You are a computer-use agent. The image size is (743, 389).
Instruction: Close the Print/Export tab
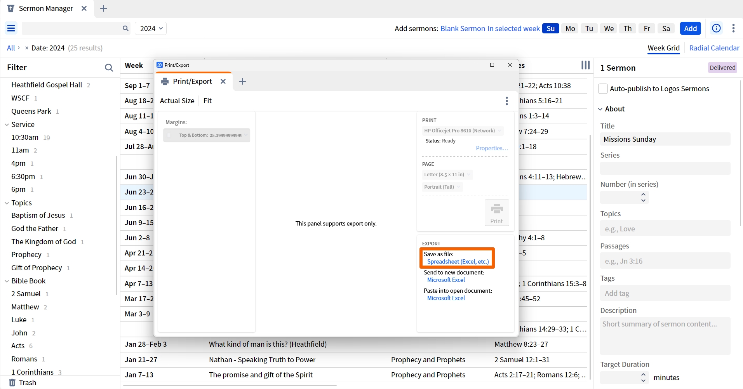(x=223, y=81)
